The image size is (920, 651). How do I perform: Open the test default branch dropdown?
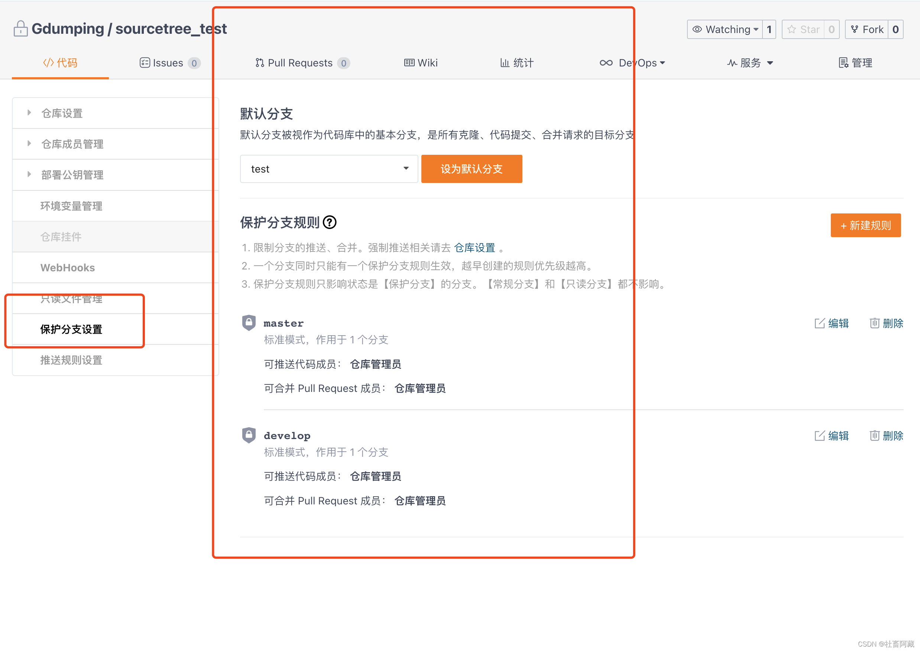pos(328,169)
